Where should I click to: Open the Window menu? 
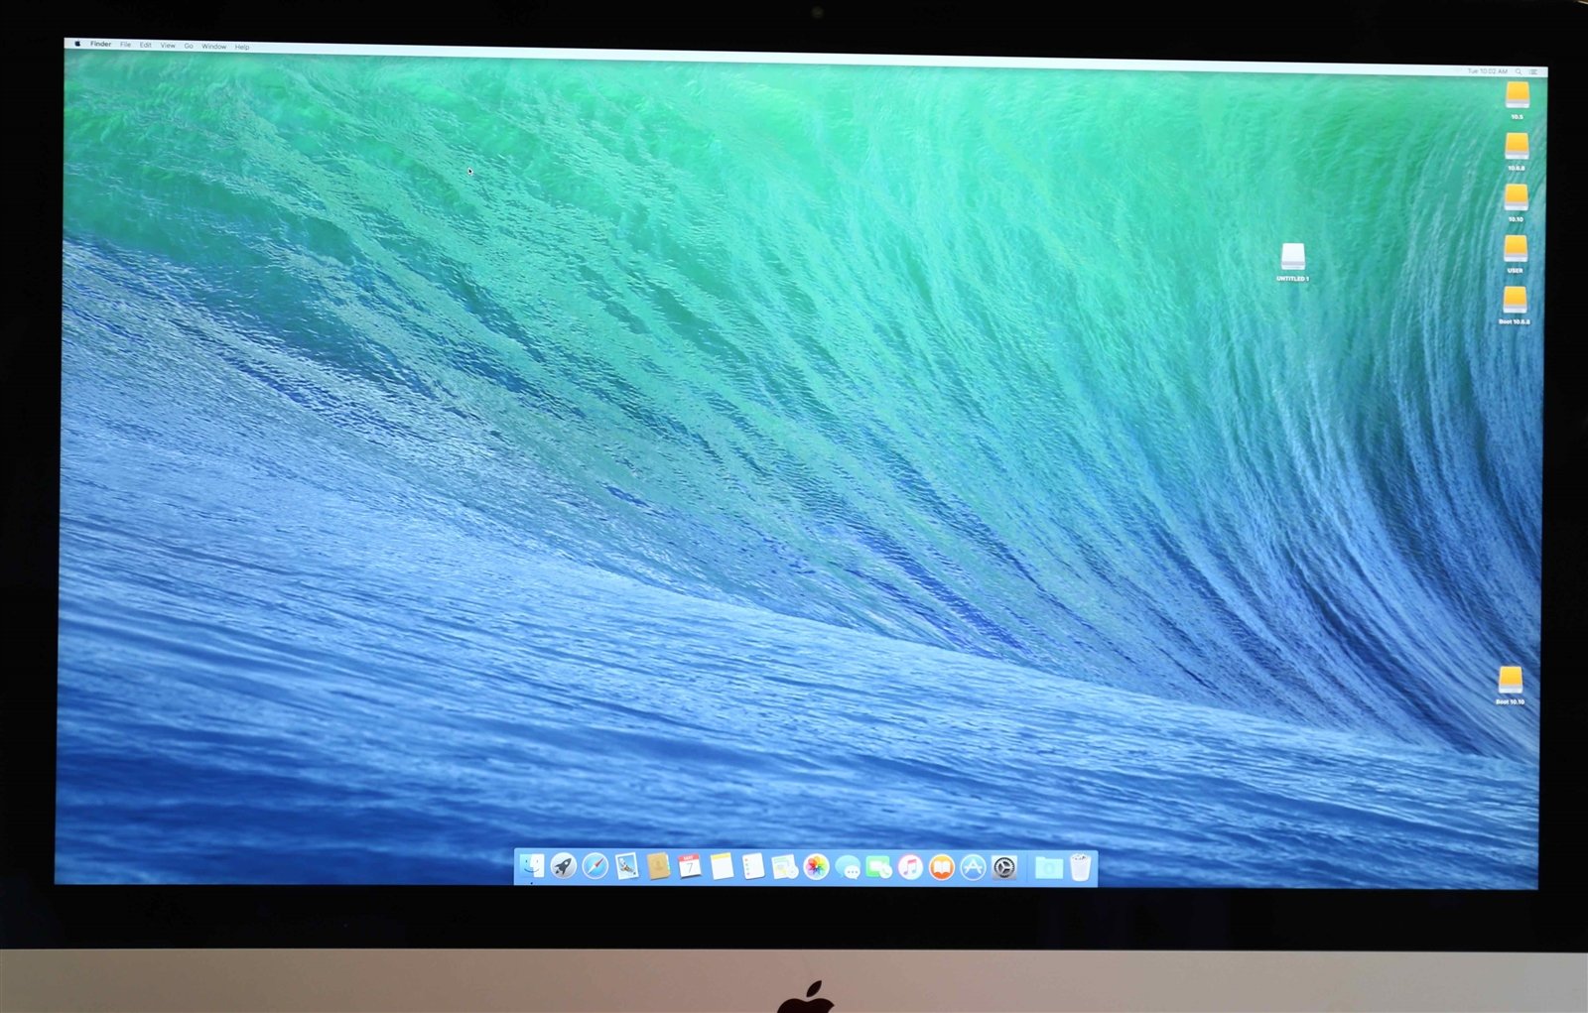213,47
